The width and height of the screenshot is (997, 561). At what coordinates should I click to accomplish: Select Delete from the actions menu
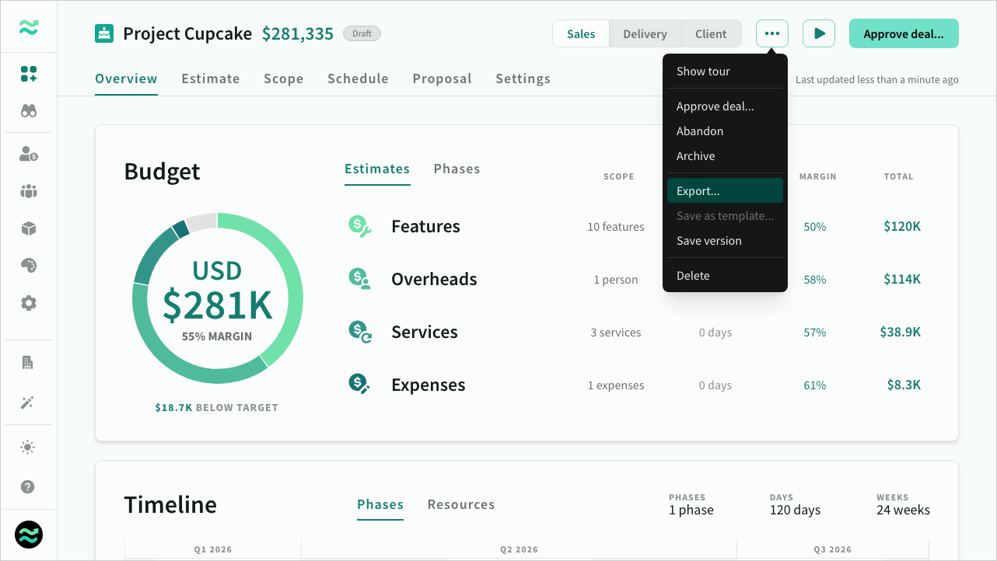693,275
